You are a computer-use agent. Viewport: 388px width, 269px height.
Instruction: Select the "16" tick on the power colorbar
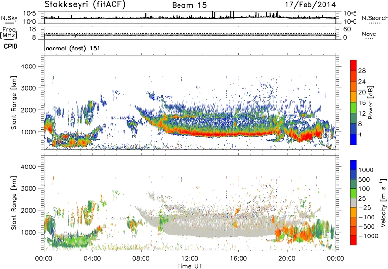(x=362, y=103)
